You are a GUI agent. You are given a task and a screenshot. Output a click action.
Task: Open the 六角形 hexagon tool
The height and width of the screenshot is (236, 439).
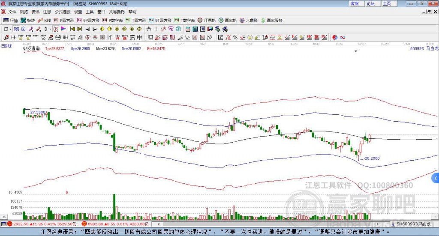click(249, 21)
